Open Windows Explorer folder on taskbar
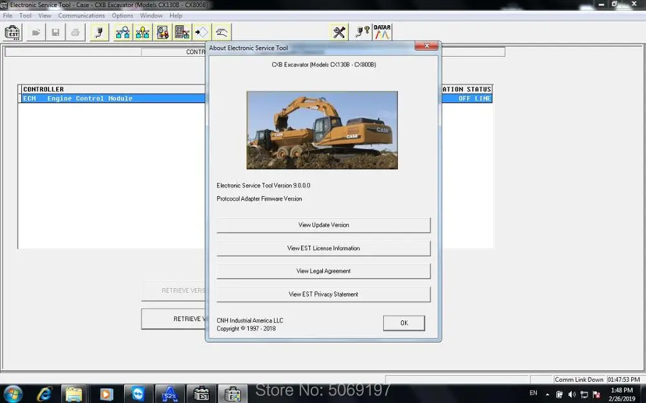This screenshot has height=403, width=646. pos(74,395)
